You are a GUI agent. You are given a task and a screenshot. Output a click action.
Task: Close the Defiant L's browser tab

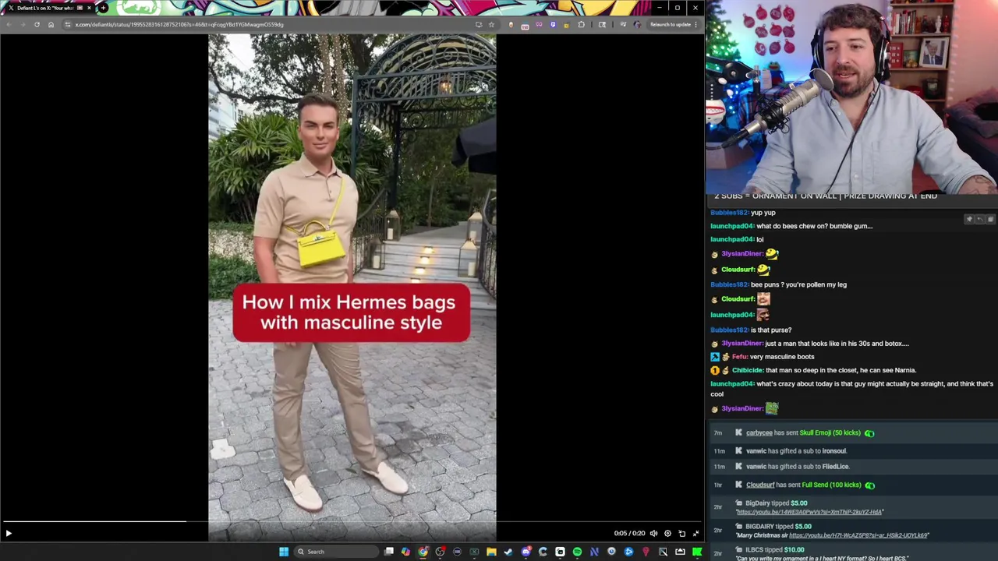tap(90, 8)
